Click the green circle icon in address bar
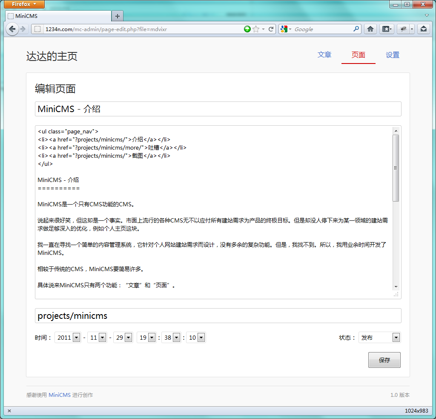This screenshot has width=436, height=419. (247, 29)
